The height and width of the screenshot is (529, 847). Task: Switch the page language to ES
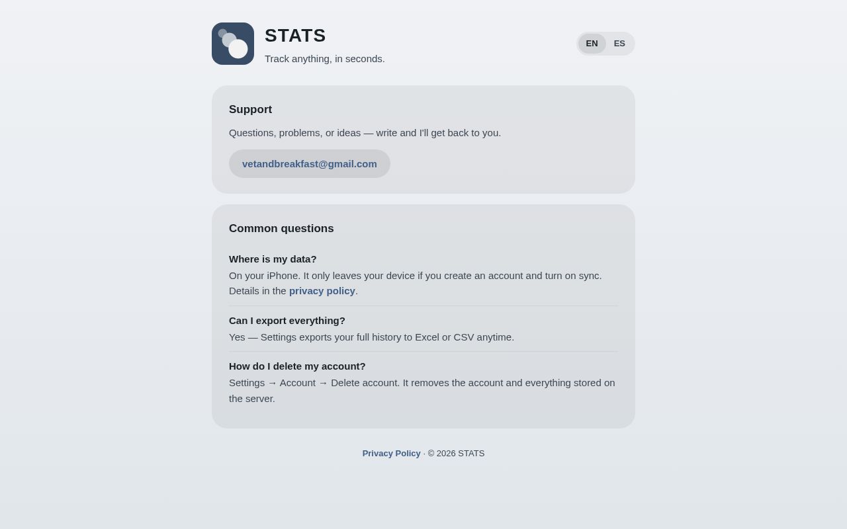point(619,44)
